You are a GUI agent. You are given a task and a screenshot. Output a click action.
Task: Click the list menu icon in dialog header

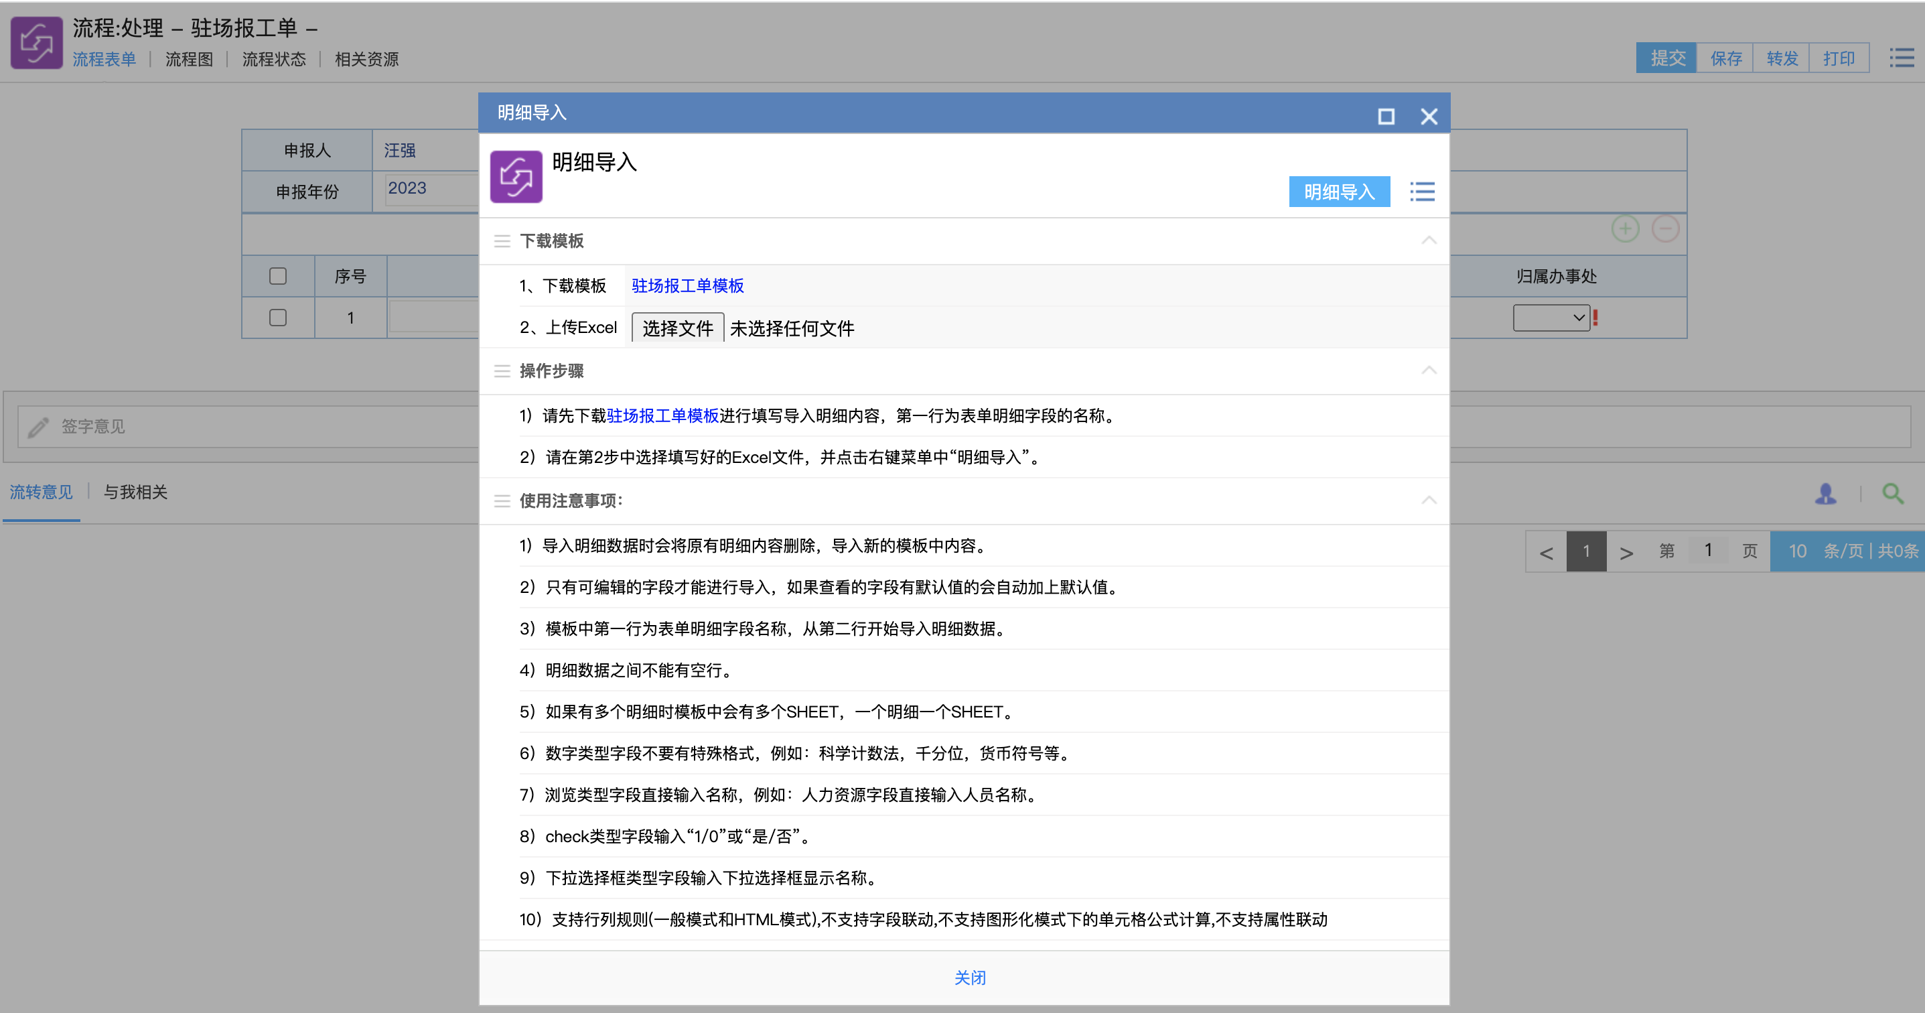[1421, 192]
